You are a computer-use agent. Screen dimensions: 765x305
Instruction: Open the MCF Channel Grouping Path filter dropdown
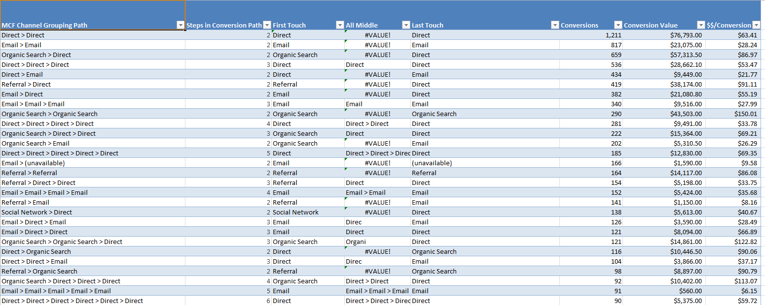pos(180,25)
